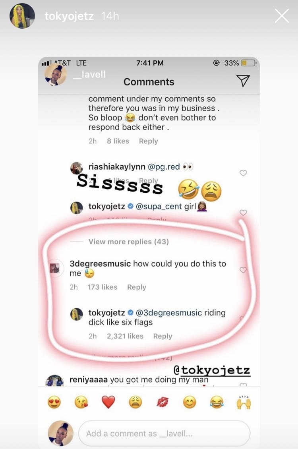
Task: Open tokyojetz story profile picture
Action: 22,16
